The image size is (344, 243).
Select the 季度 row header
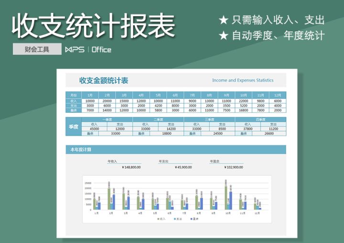[73, 127]
